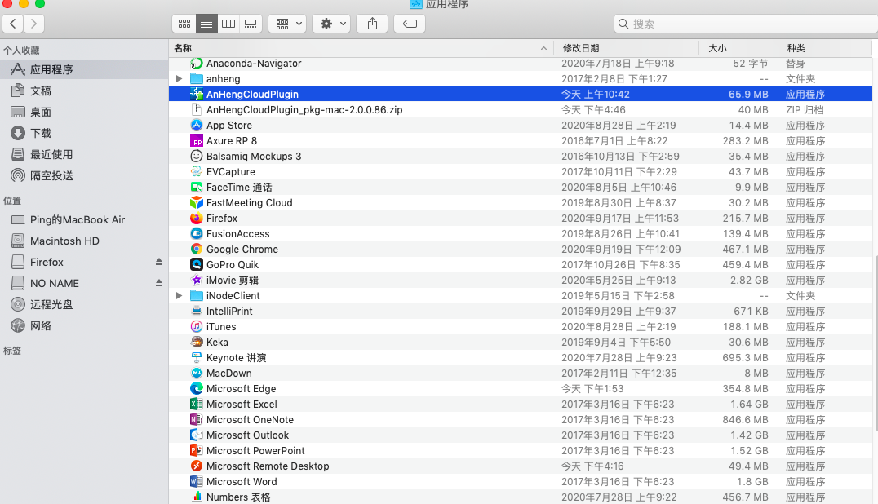Select the Keynote 讲演 icon
This screenshot has height=504, width=878.
tap(197, 357)
